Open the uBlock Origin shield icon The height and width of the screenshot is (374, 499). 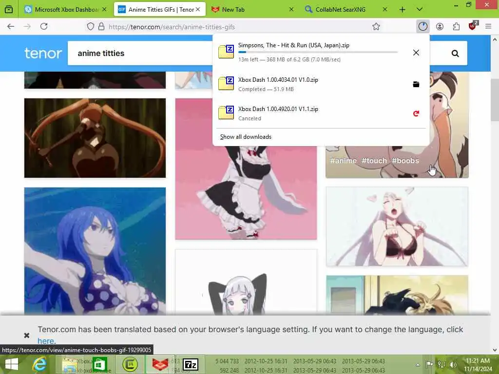(x=473, y=26)
